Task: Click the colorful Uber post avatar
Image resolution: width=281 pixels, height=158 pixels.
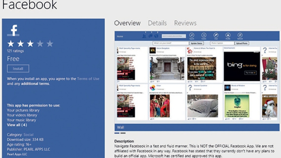Action: (153, 88)
